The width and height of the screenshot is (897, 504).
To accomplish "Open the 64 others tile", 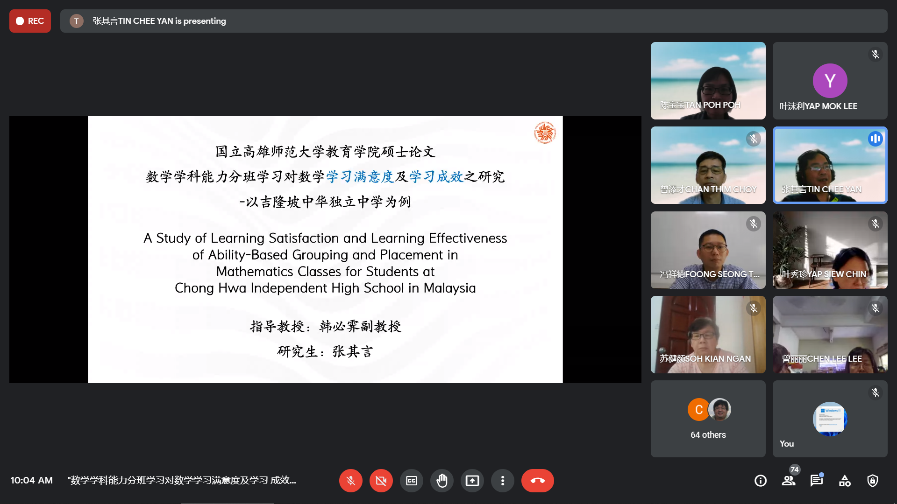I will (708, 419).
